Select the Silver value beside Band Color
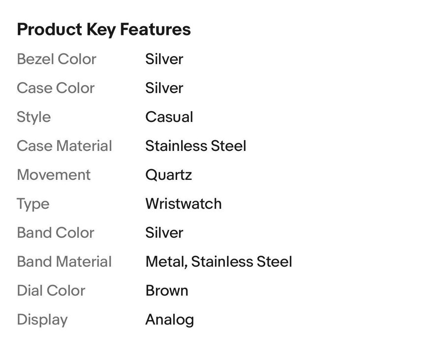This screenshot has height=349, width=443. 164,233
